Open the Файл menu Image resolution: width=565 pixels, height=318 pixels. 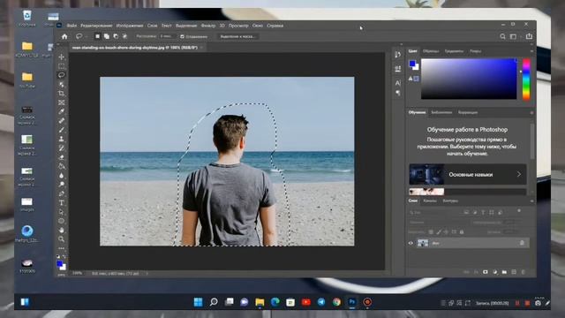coord(72,26)
